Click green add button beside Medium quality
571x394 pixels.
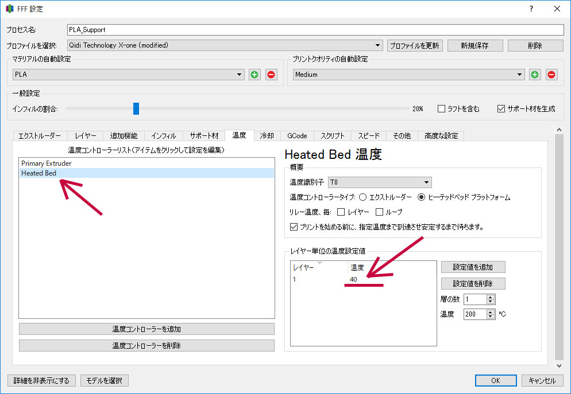[x=535, y=75]
